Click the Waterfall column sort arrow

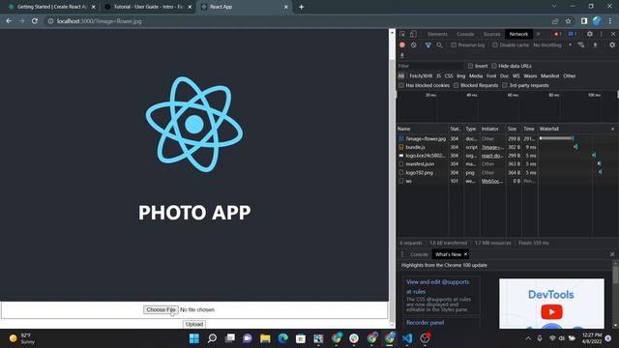pos(612,129)
